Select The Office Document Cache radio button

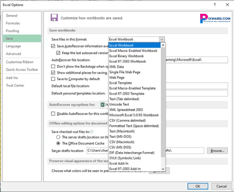[x=58, y=143]
